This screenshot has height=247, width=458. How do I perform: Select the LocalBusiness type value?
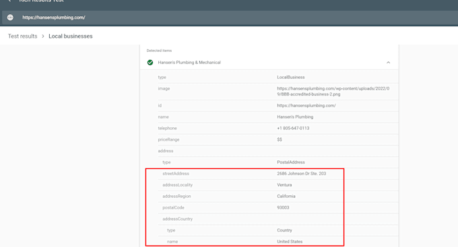point(291,77)
